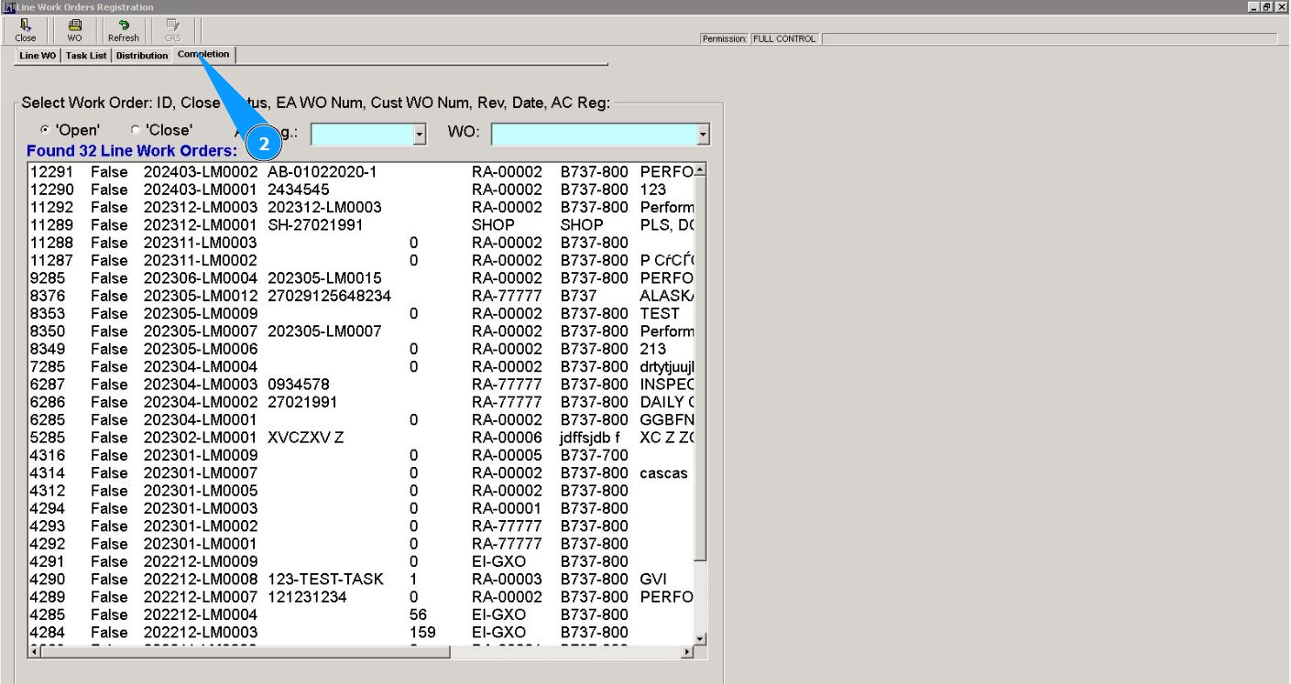Open the Task List tab
Screen dimensions: 1291x684
[86, 56]
